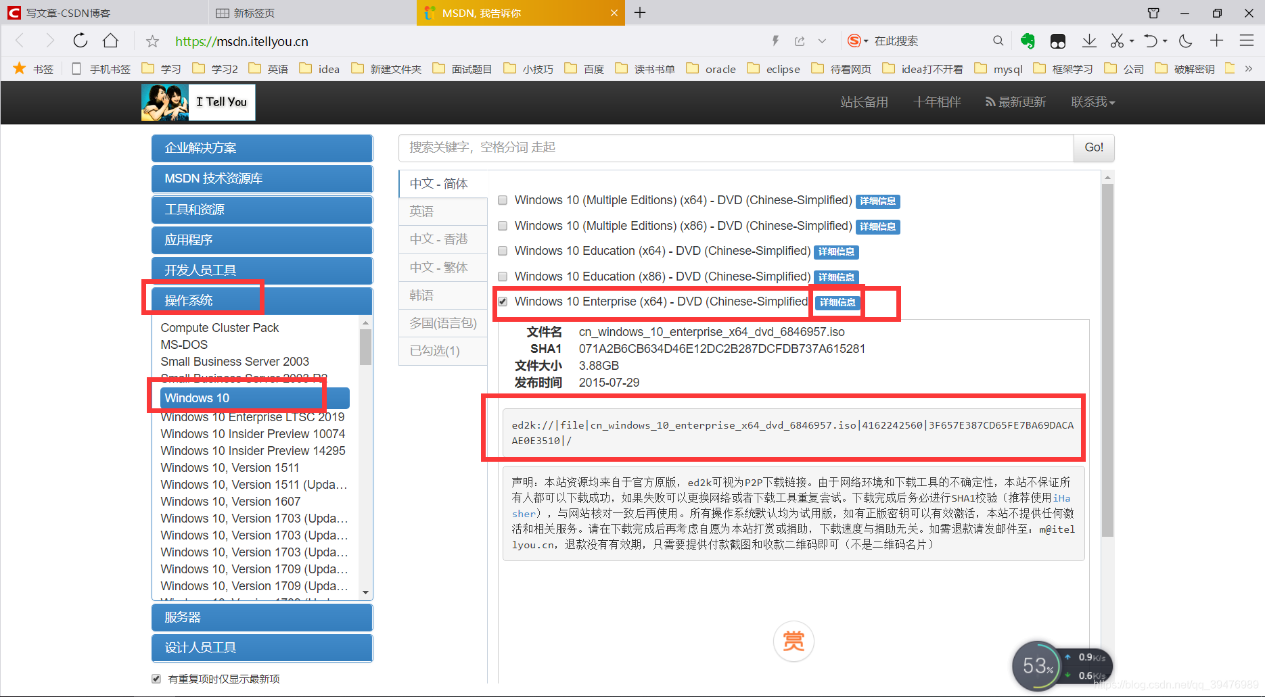Open the browser downloads icon

pos(1089,41)
